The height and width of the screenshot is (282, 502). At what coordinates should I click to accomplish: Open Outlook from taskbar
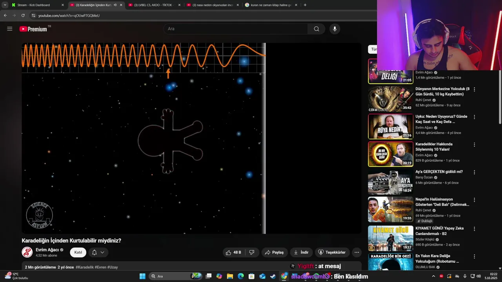[262, 276]
